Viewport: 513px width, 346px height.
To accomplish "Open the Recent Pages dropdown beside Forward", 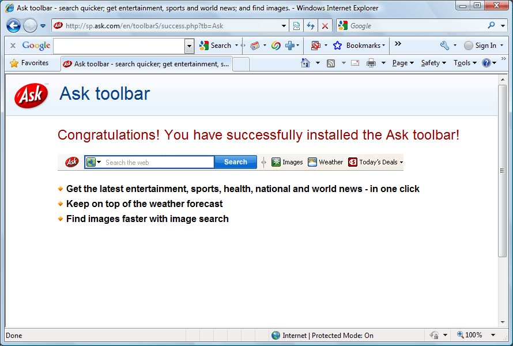I will pyautogui.click(x=43, y=26).
